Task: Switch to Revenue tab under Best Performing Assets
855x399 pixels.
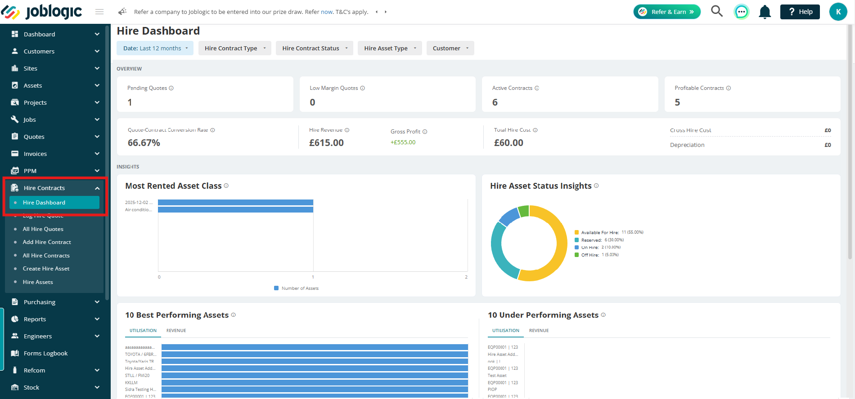Action: click(176, 330)
